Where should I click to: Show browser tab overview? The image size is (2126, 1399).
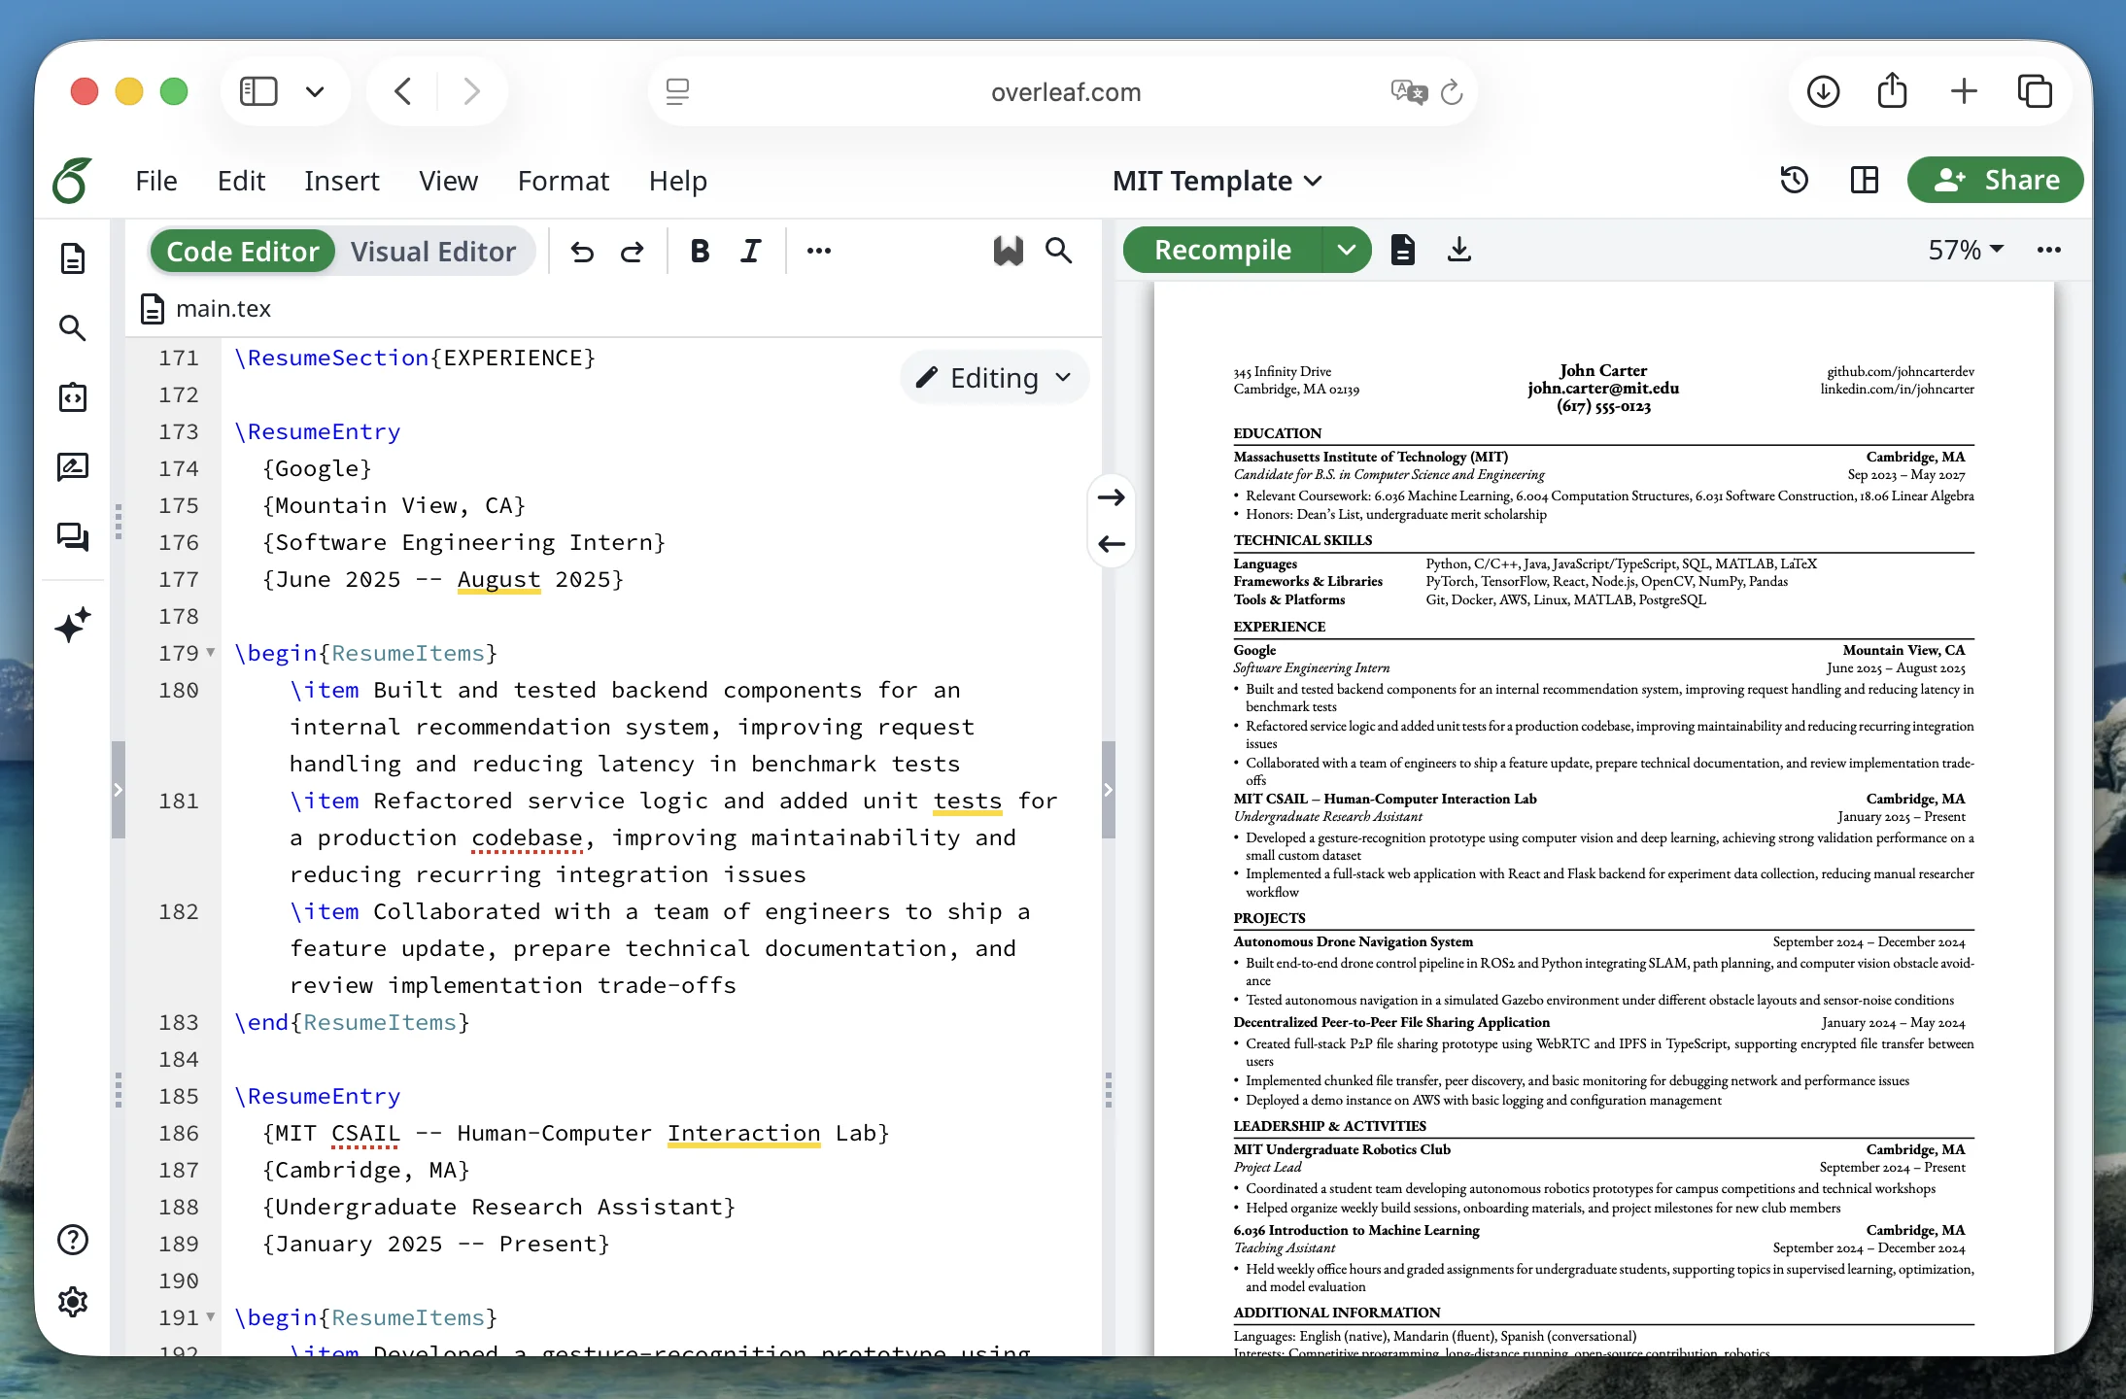point(2035,91)
